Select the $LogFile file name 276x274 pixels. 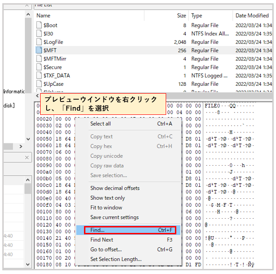point(53,42)
